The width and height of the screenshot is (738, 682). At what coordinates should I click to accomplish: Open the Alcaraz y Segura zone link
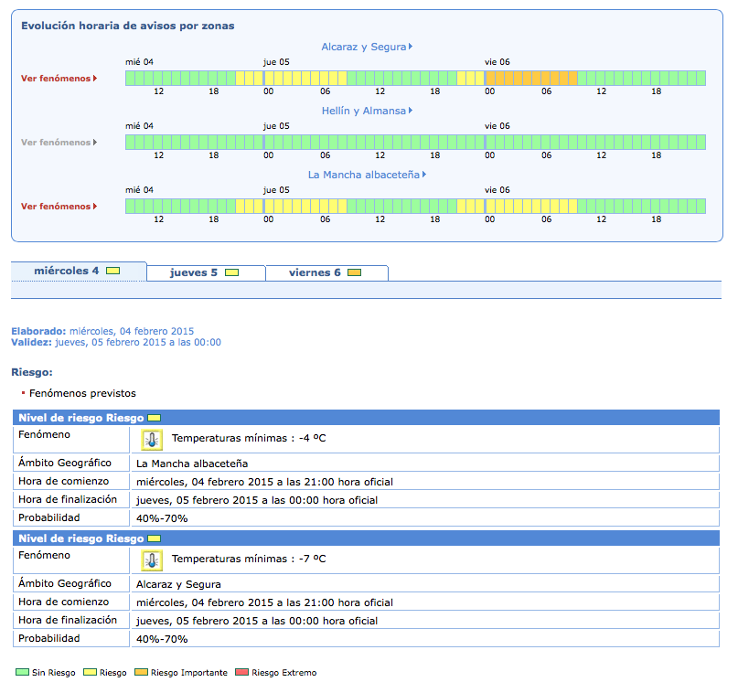point(366,47)
